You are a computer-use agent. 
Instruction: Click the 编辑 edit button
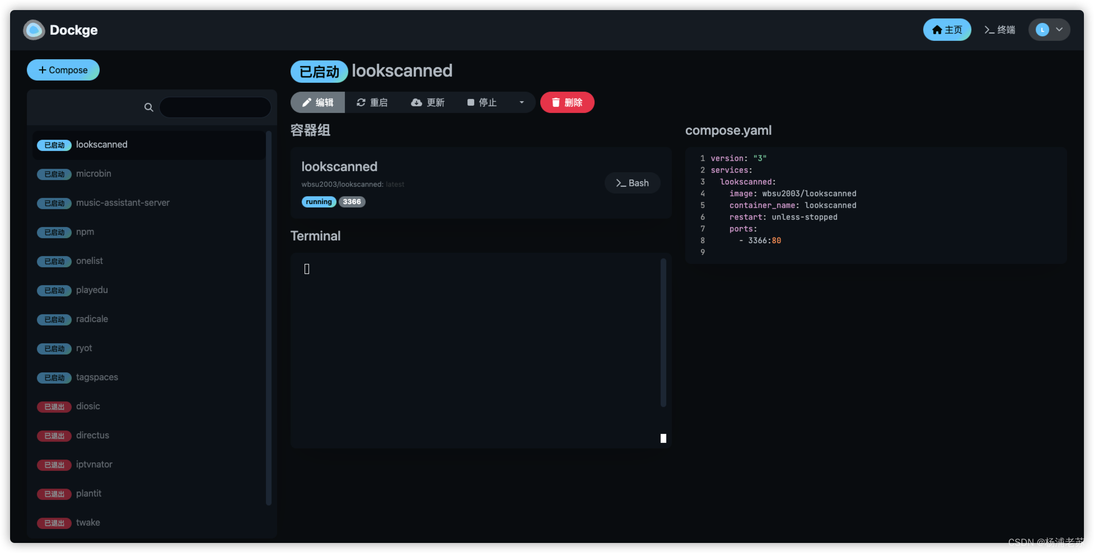click(x=317, y=102)
